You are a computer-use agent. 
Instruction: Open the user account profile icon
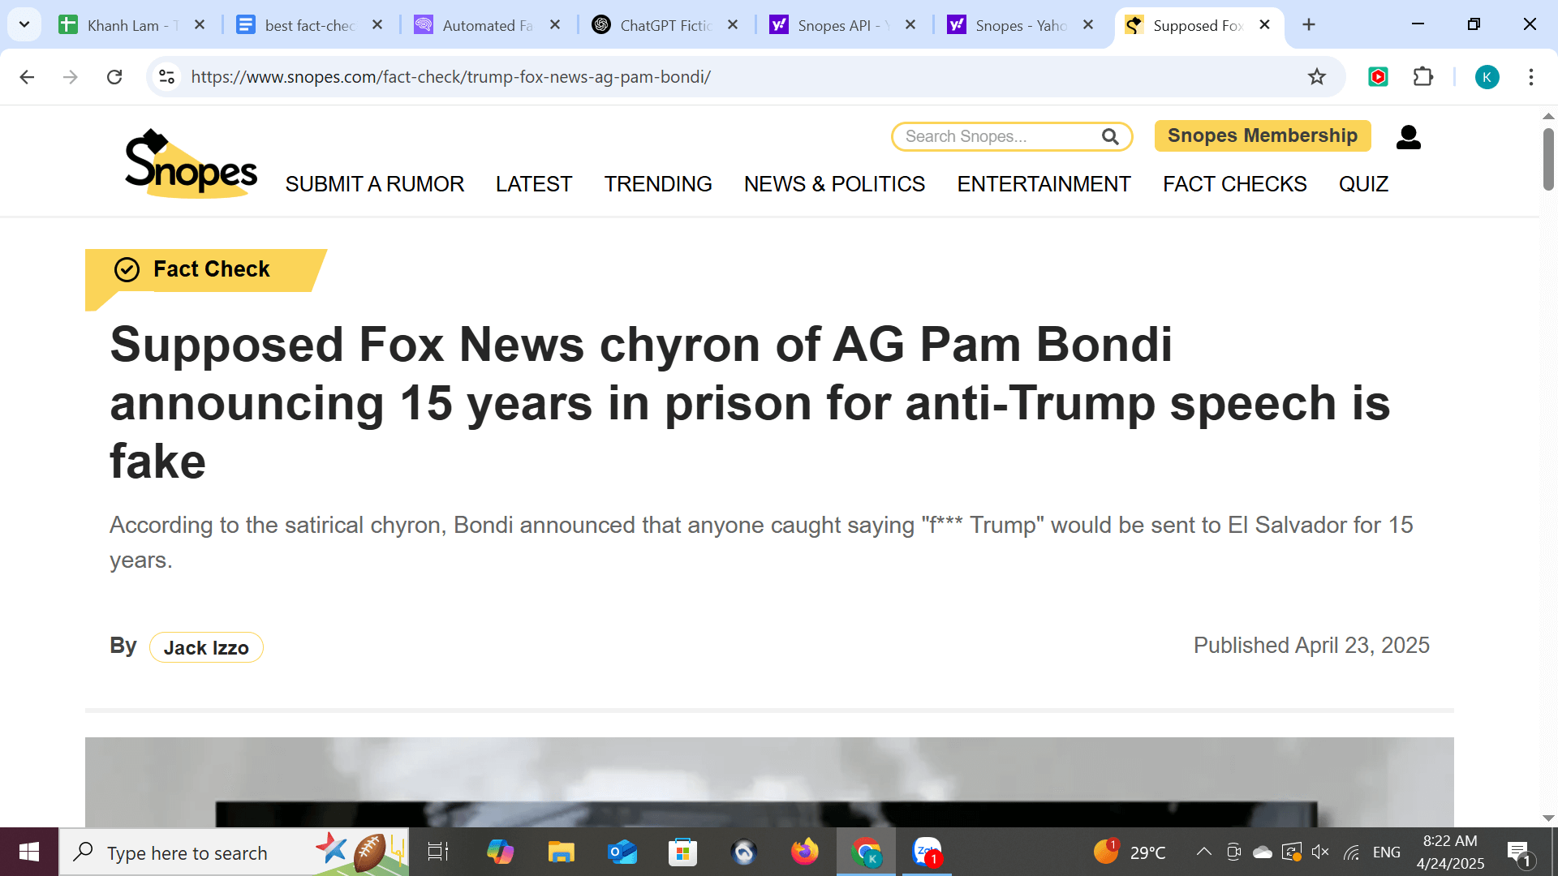coord(1409,137)
